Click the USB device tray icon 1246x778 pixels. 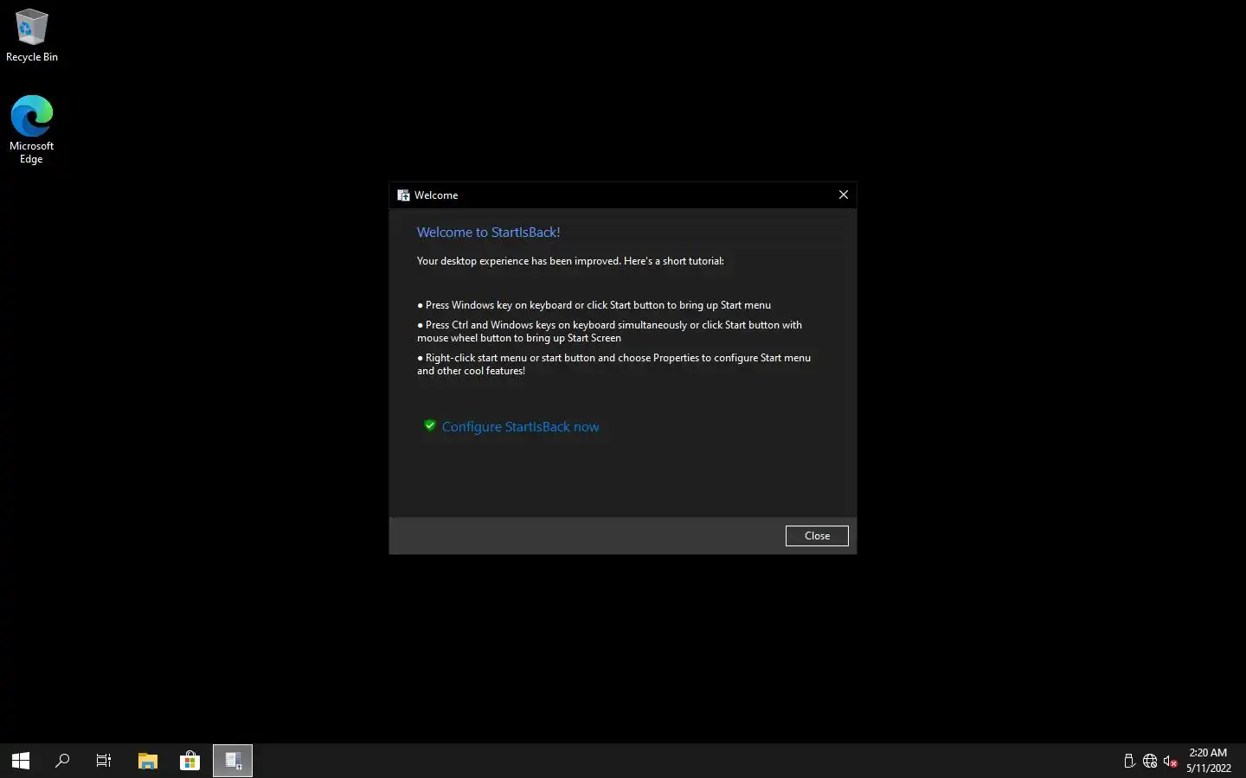pos(1129,761)
